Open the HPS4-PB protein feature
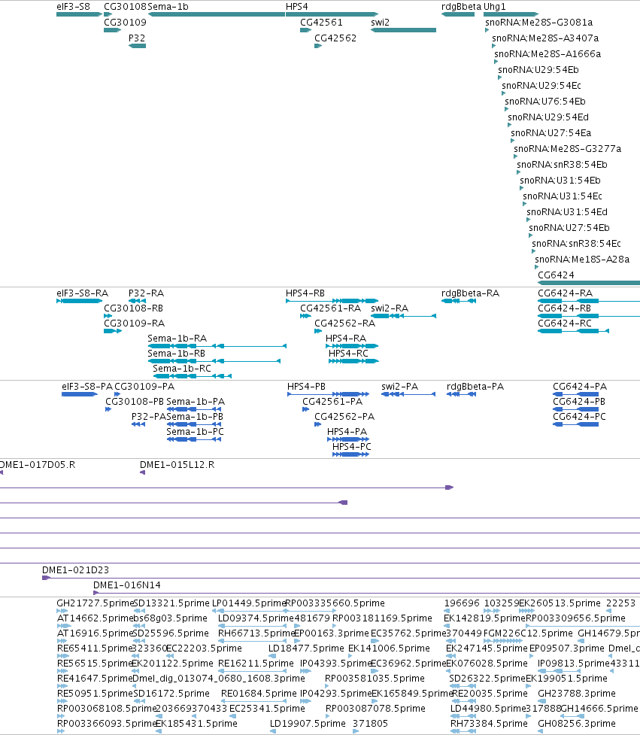Viewport: 640px width, 735px height. (x=329, y=394)
